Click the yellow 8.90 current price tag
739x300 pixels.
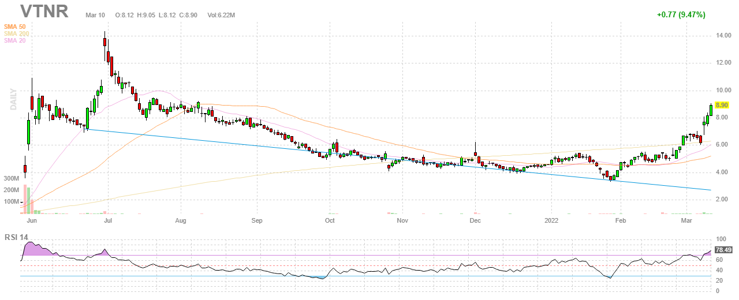(722, 105)
